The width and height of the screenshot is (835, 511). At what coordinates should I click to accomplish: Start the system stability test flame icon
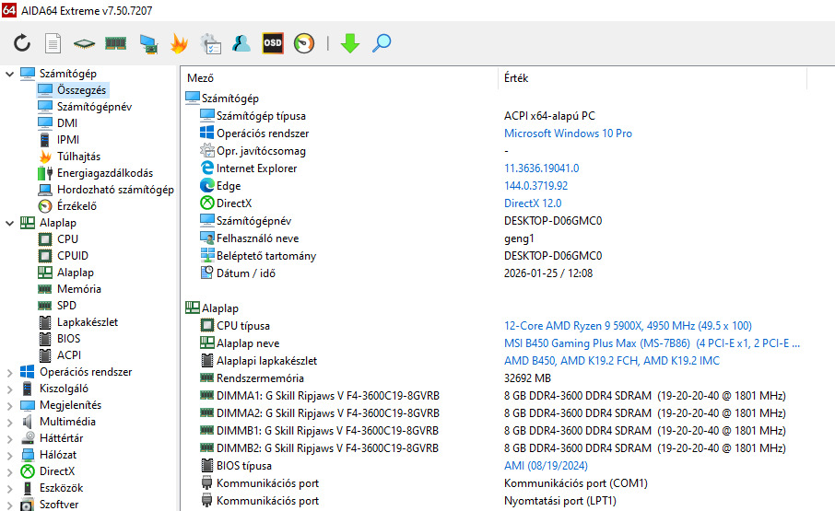pyautogui.click(x=179, y=43)
